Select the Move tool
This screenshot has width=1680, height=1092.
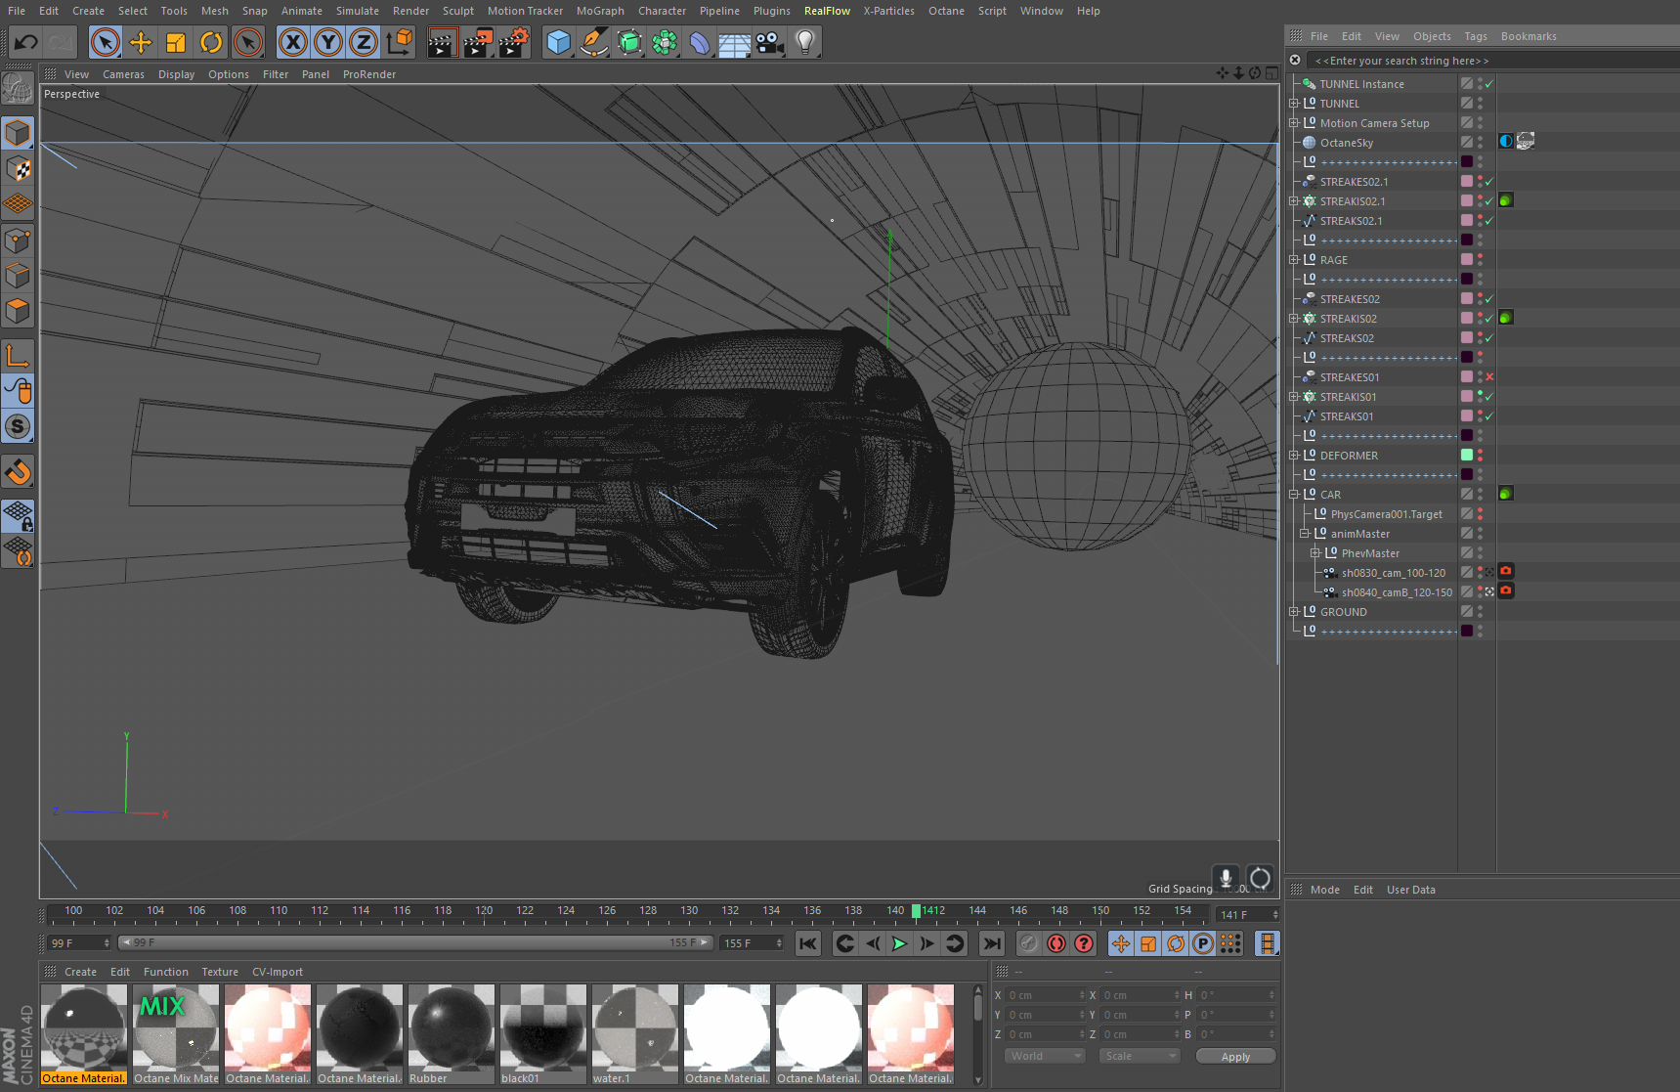click(141, 42)
